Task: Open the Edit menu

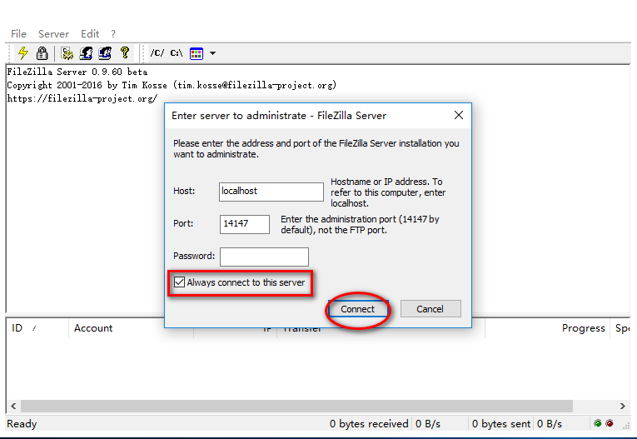Action: [x=90, y=34]
